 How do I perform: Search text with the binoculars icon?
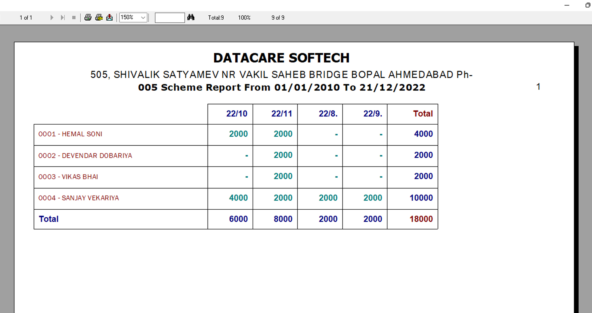point(191,17)
